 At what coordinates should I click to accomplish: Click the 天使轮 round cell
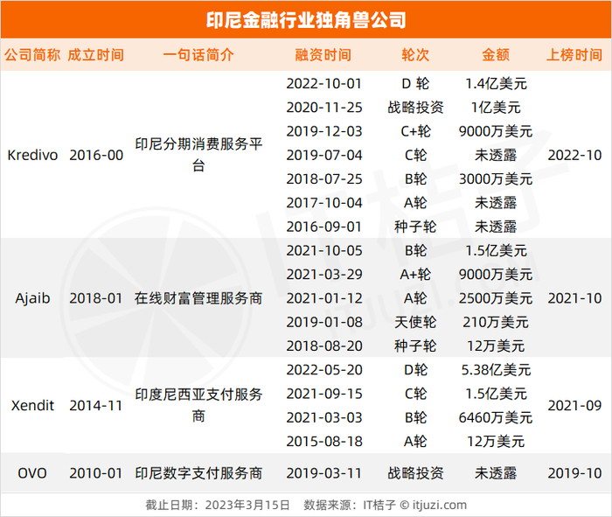[x=415, y=322]
